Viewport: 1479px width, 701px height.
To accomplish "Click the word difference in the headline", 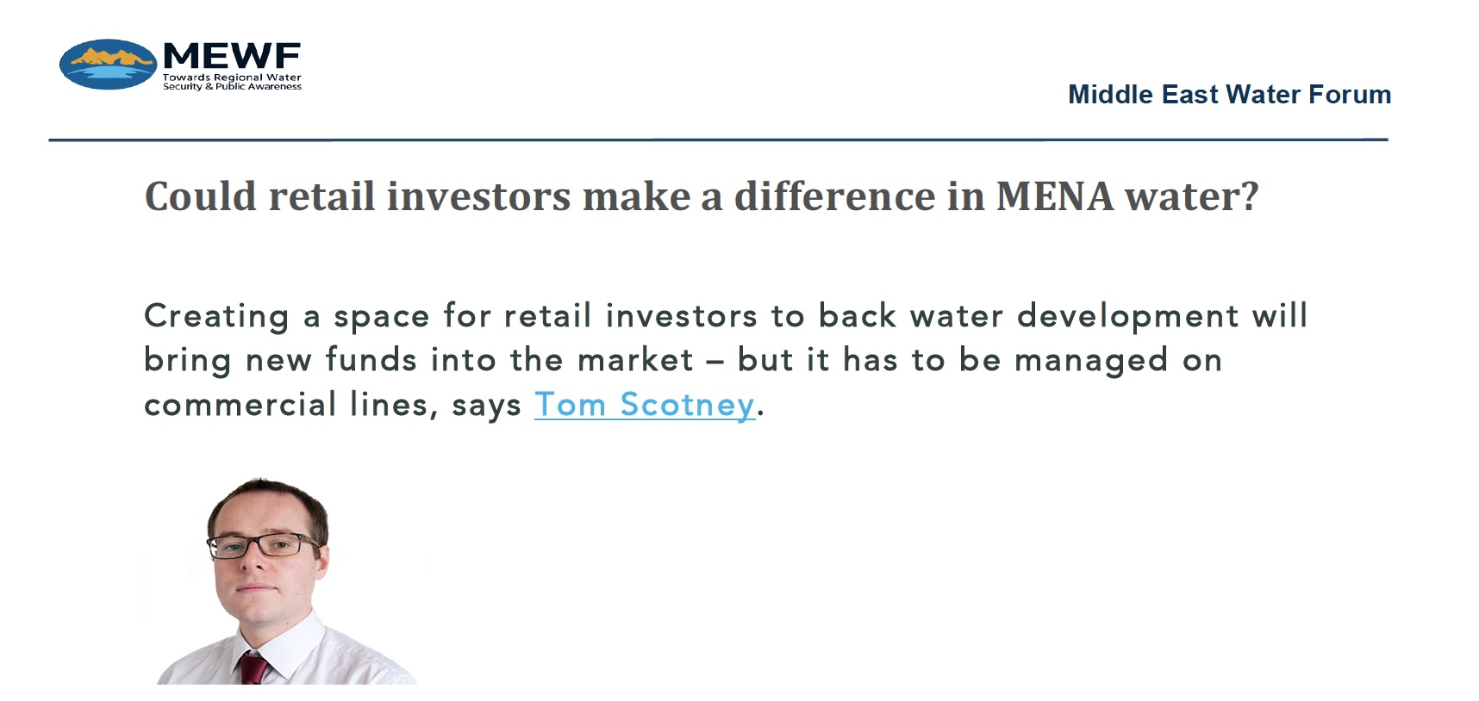I will (x=834, y=196).
